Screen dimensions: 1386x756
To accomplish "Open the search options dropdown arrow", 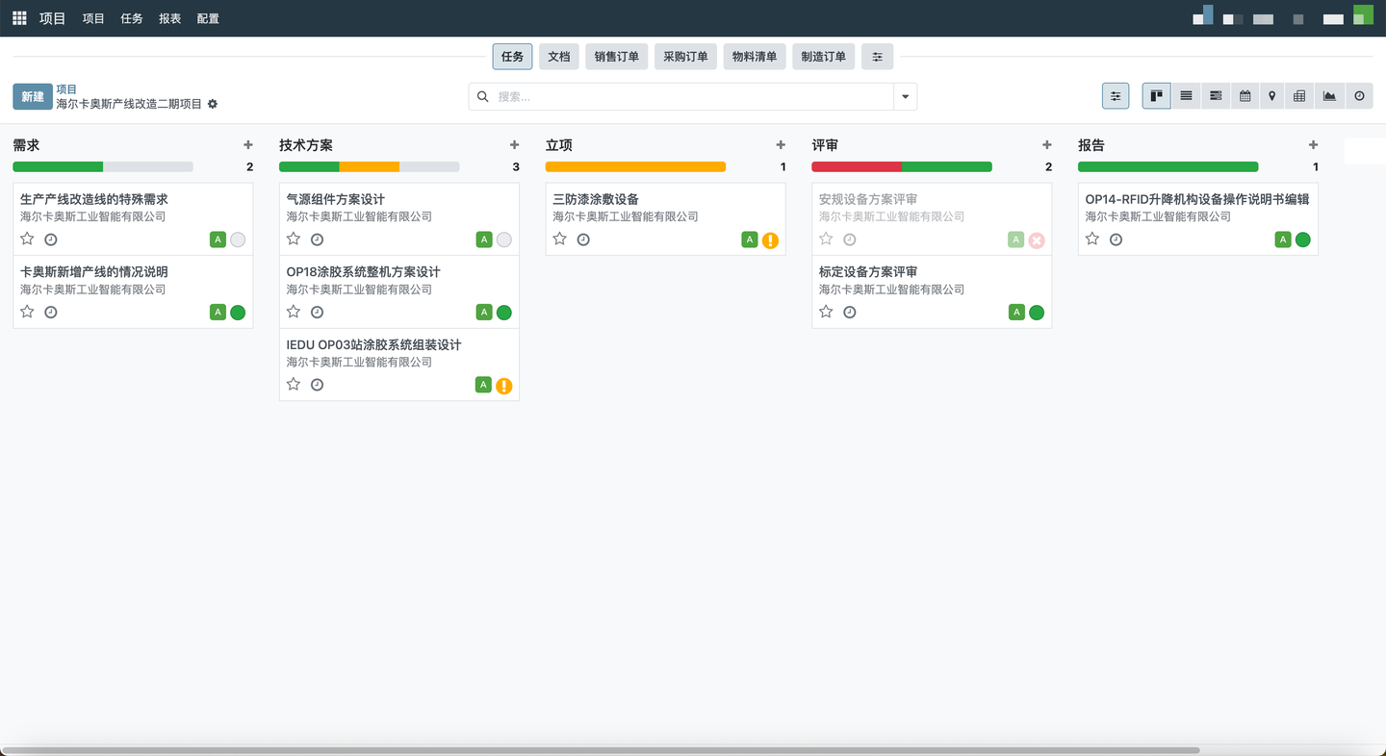I will point(905,96).
